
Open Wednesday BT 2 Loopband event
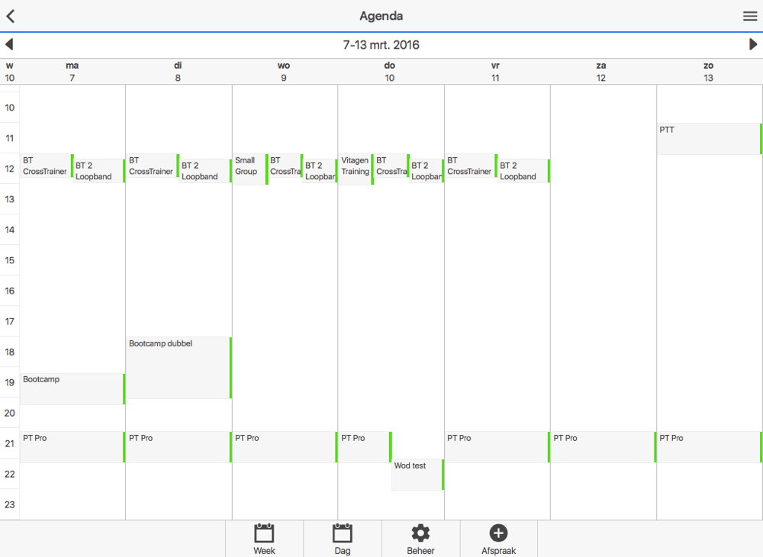click(x=320, y=171)
